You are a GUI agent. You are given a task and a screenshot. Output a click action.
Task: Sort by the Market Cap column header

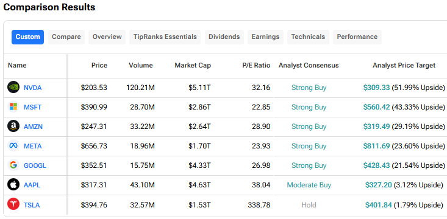[x=193, y=66]
